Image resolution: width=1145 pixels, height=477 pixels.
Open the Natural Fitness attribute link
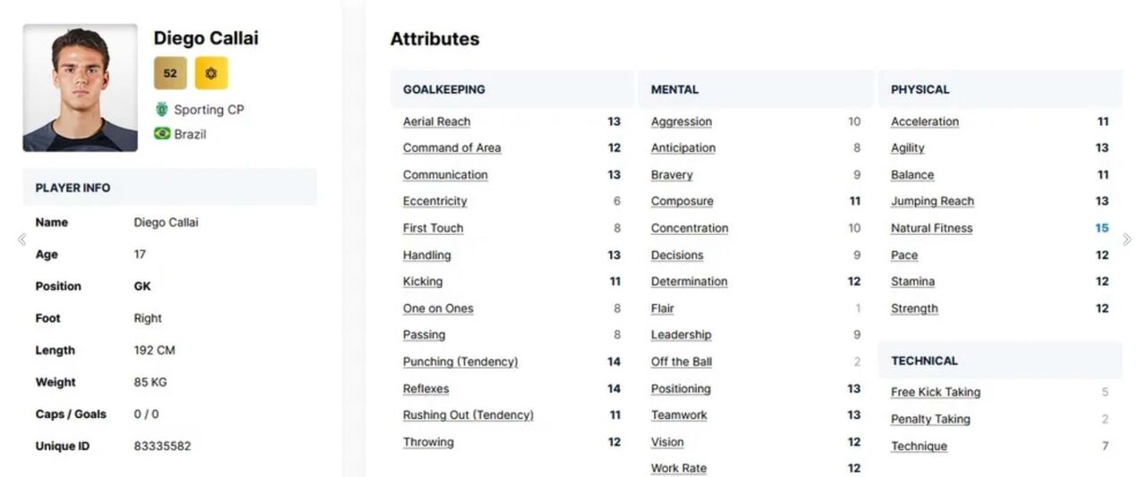pyautogui.click(x=931, y=229)
